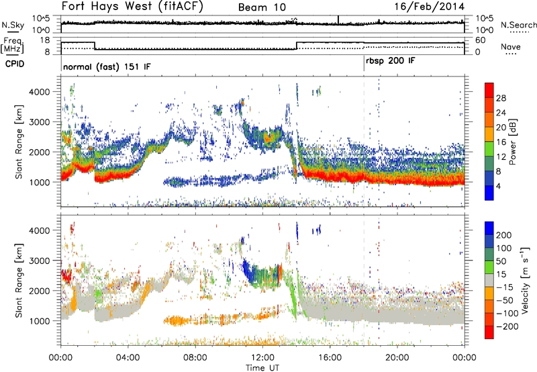Click the 'Beam 10' label
The height and width of the screenshot is (372, 537).
click(262, 7)
